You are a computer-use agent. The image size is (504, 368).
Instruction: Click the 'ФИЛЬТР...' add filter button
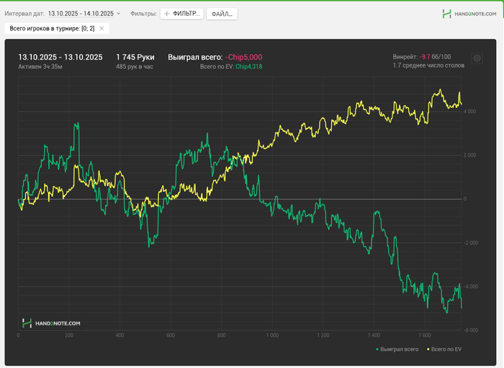(182, 14)
